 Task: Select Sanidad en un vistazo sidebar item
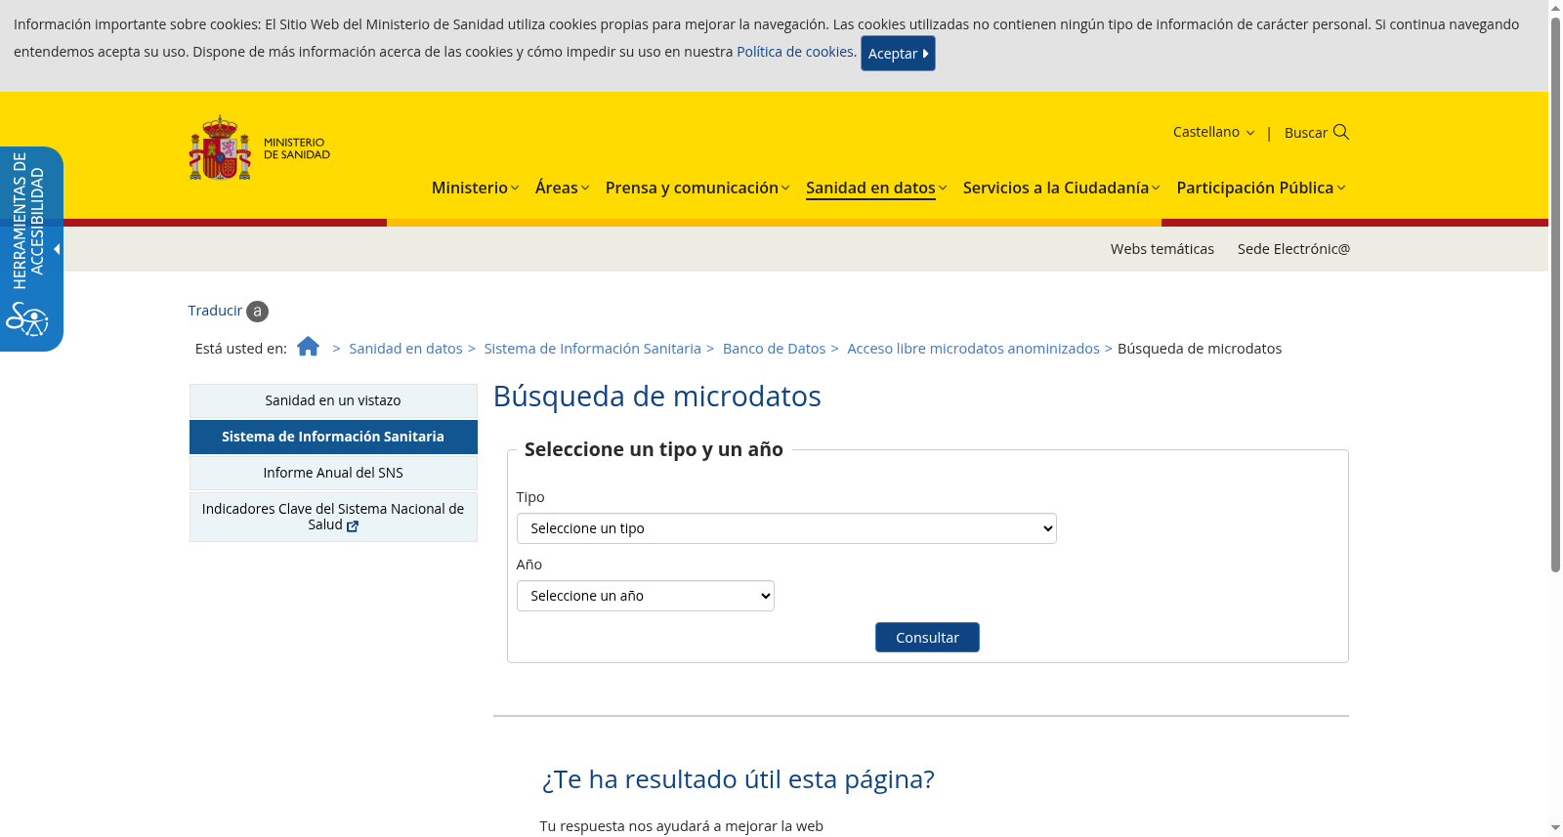click(x=333, y=400)
